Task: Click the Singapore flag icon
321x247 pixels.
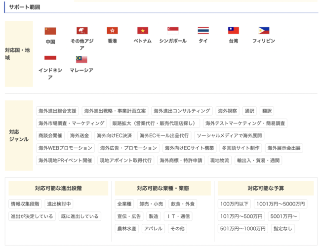Action: [x=173, y=30]
